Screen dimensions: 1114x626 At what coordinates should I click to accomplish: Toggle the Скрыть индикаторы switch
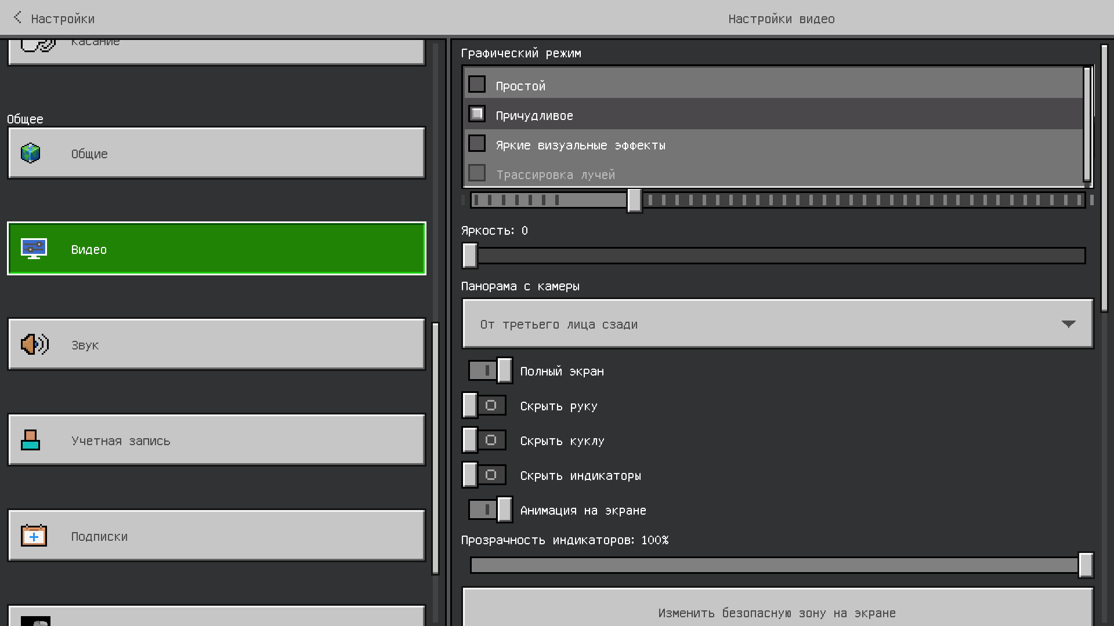tap(484, 475)
